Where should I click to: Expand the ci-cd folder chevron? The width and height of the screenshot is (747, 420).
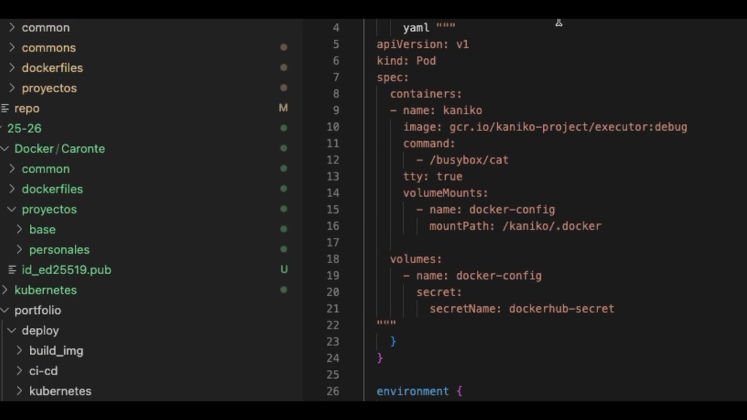[x=19, y=371]
